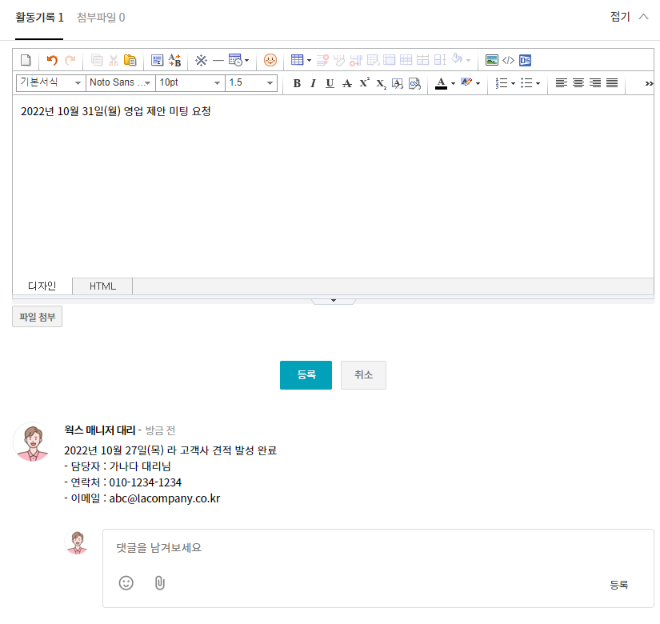
Task: Open the font color picker
Action: pyautogui.click(x=441, y=83)
